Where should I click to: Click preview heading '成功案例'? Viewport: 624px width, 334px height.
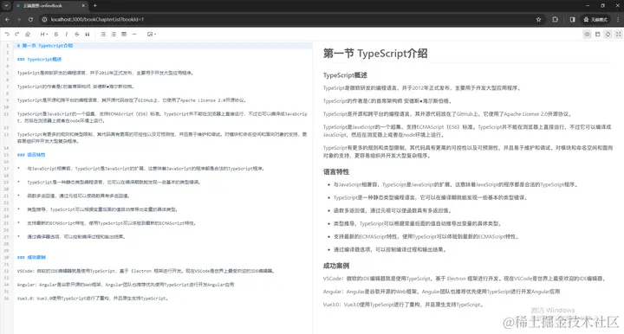click(x=336, y=266)
